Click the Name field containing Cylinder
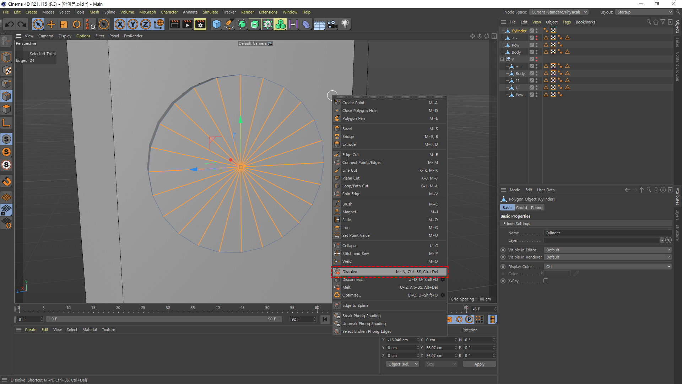The width and height of the screenshot is (682, 384). coord(607,233)
